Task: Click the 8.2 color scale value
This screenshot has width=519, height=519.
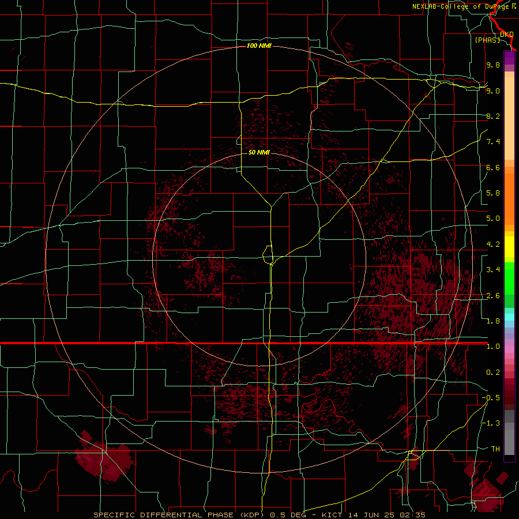Action: [x=493, y=116]
